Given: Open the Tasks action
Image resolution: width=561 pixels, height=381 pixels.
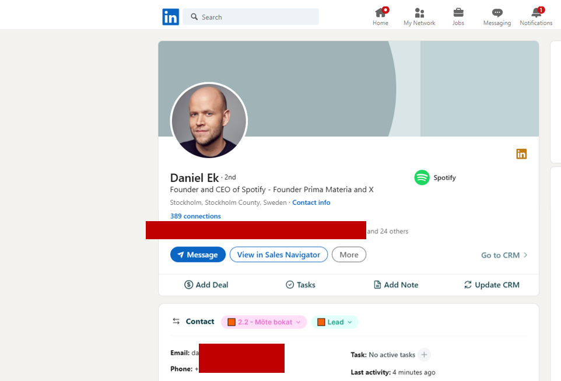Looking at the screenshot, I should 300,285.
